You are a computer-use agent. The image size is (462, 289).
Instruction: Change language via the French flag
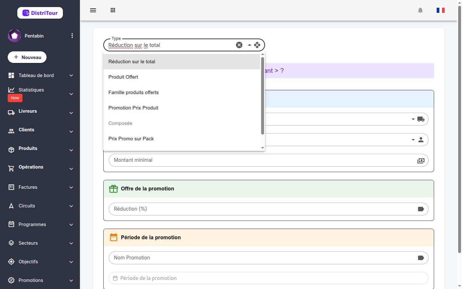coord(441,10)
